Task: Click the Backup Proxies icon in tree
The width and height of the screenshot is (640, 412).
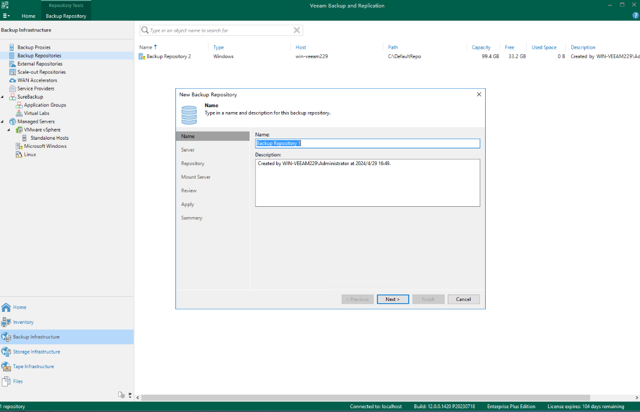Action: pos(12,48)
